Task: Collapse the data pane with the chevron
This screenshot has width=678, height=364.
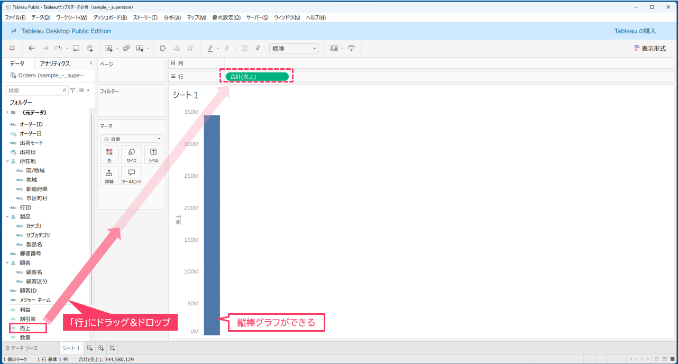Action: pyautogui.click(x=91, y=63)
